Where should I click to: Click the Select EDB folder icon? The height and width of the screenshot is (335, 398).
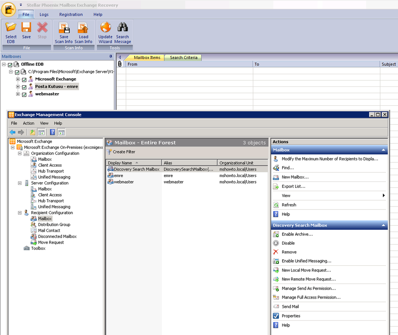[11, 27]
